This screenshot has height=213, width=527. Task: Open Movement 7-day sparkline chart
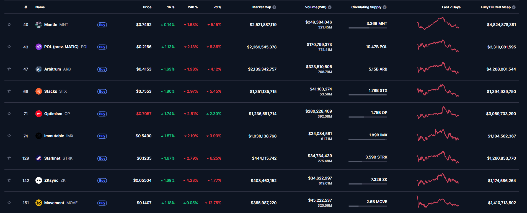(438, 202)
